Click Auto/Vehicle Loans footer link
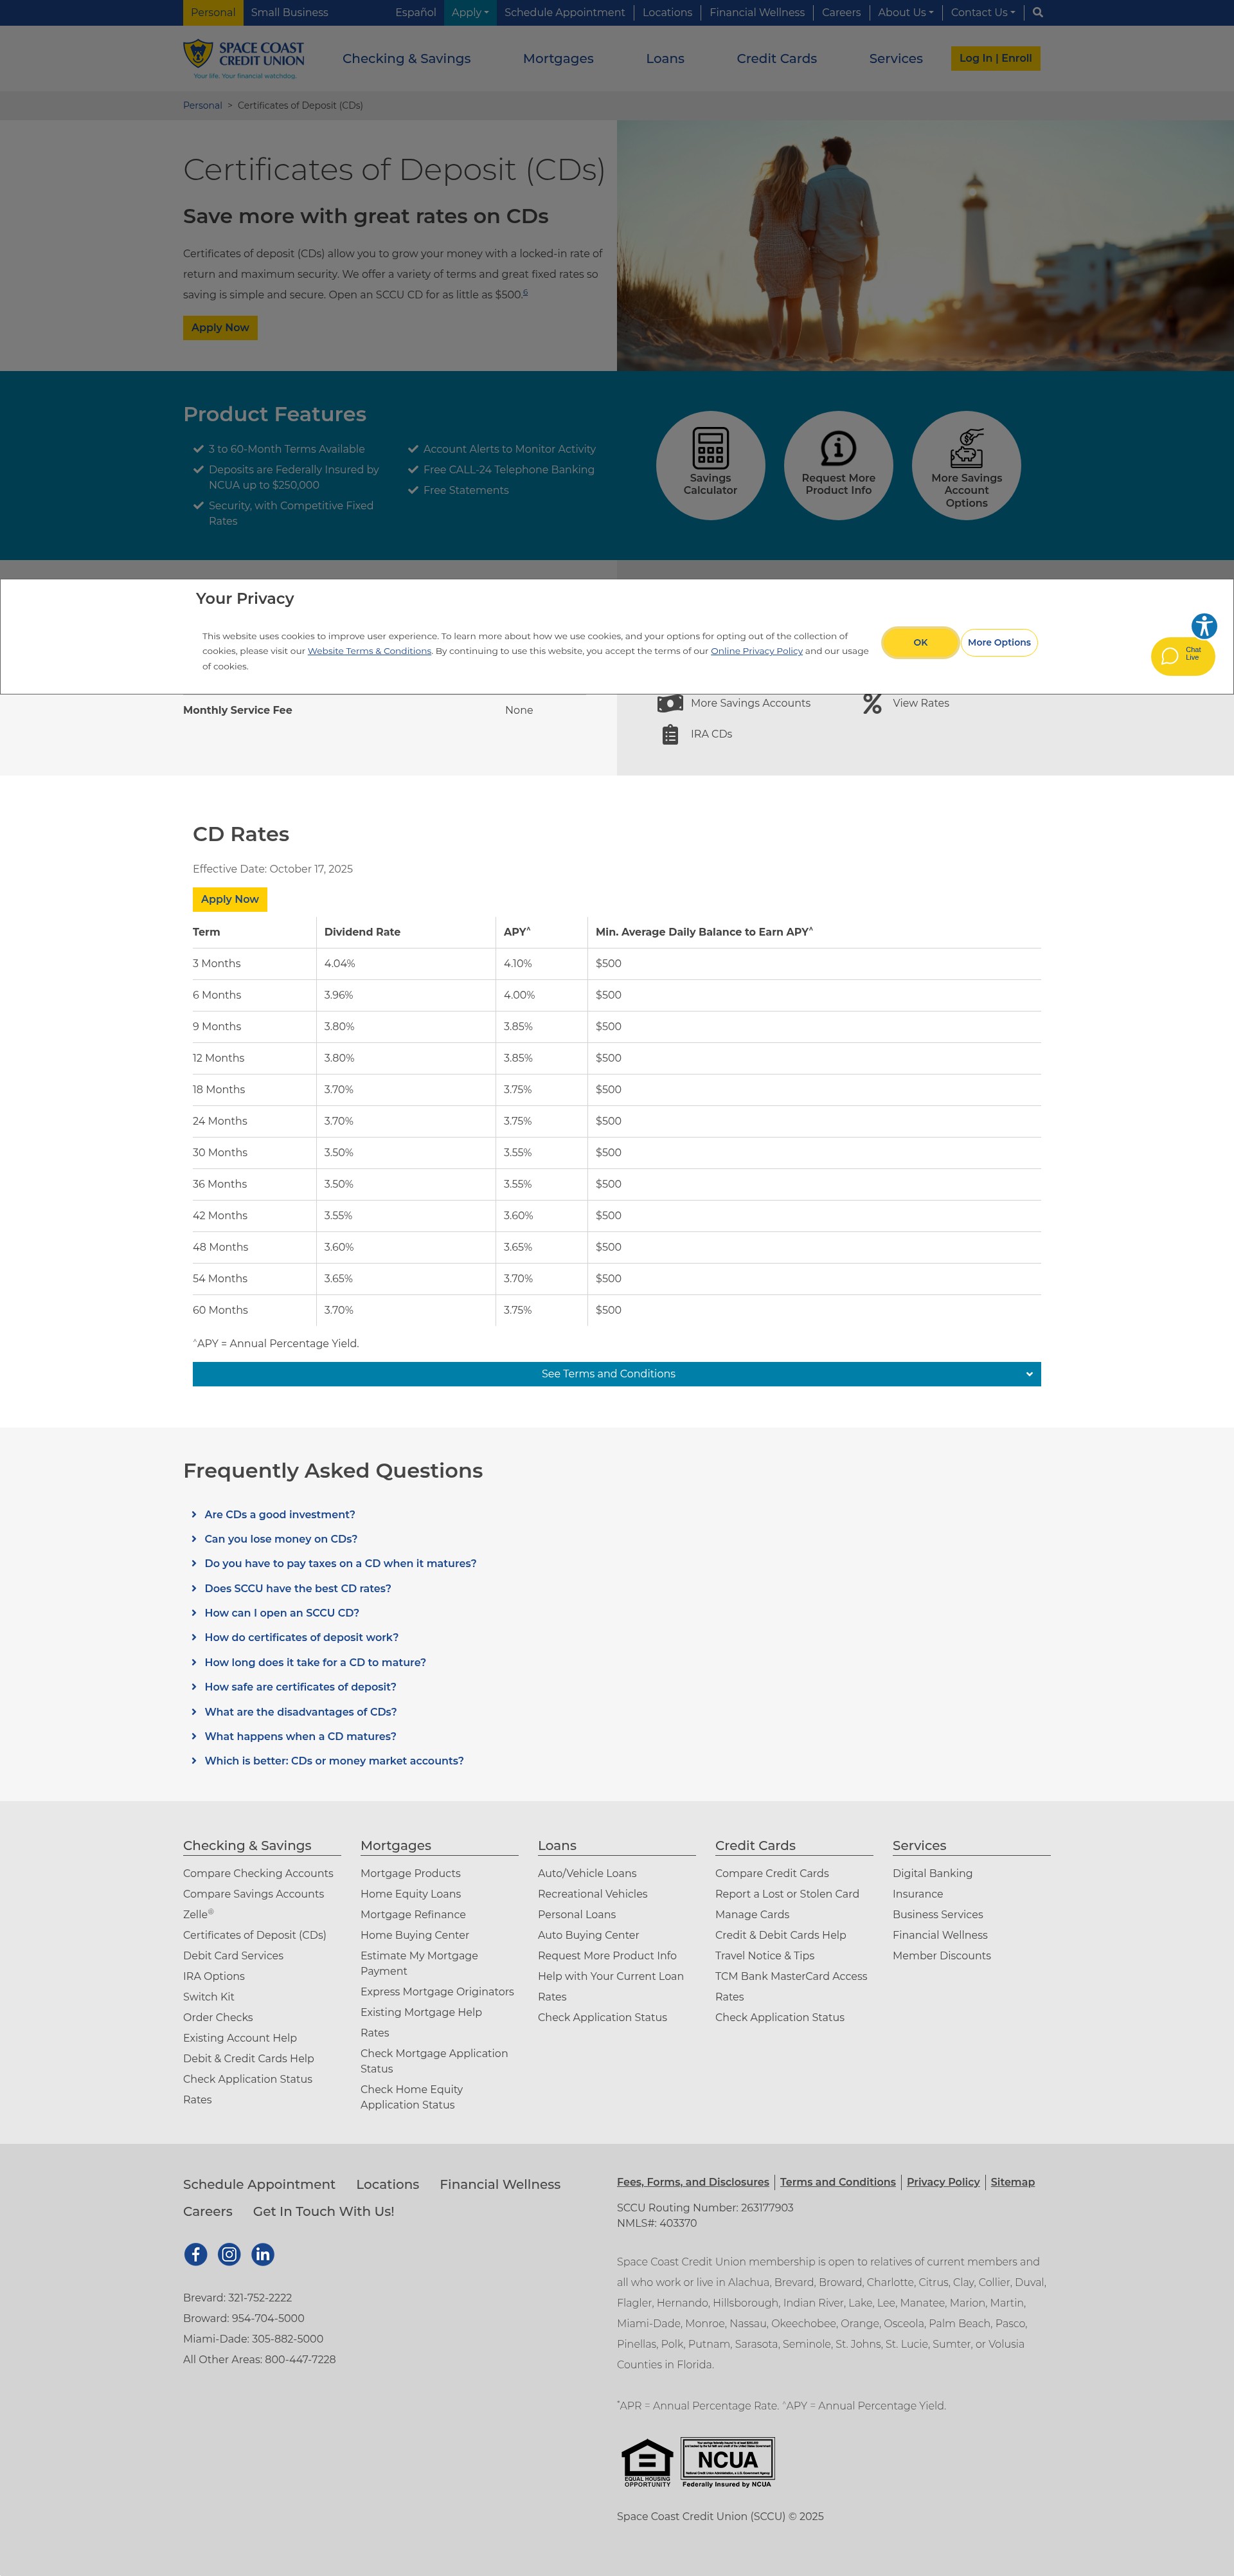The height and width of the screenshot is (2576, 1234). tap(587, 1873)
